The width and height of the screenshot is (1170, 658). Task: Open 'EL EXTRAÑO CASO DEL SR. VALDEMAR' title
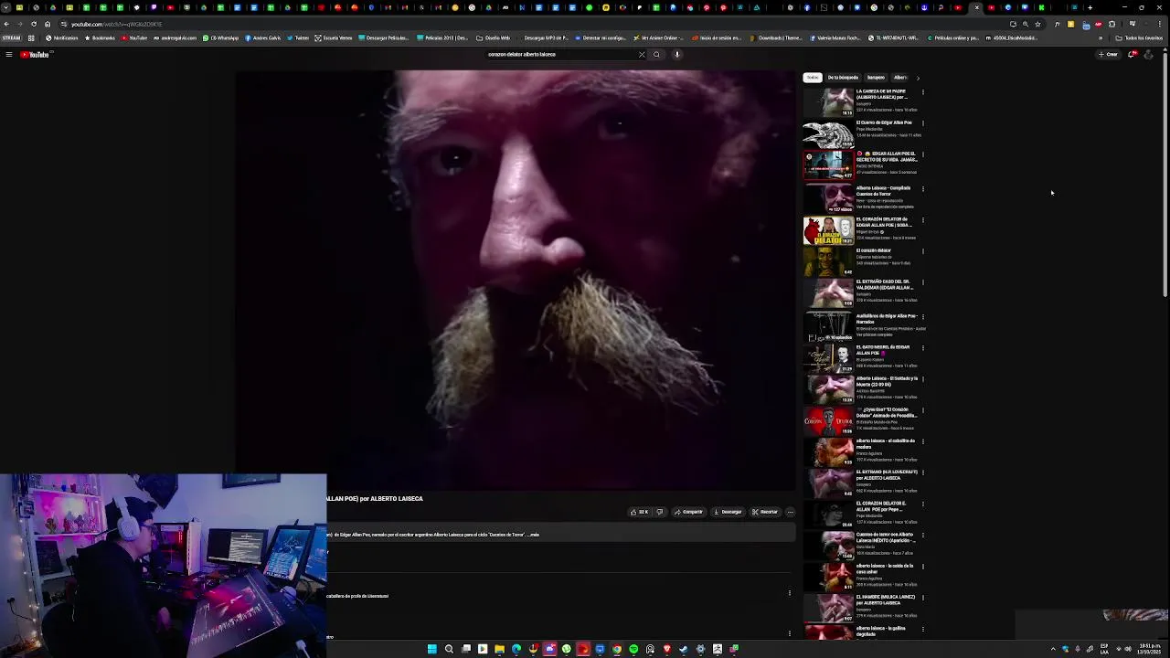pyautogui.click(x=884, y=284)
